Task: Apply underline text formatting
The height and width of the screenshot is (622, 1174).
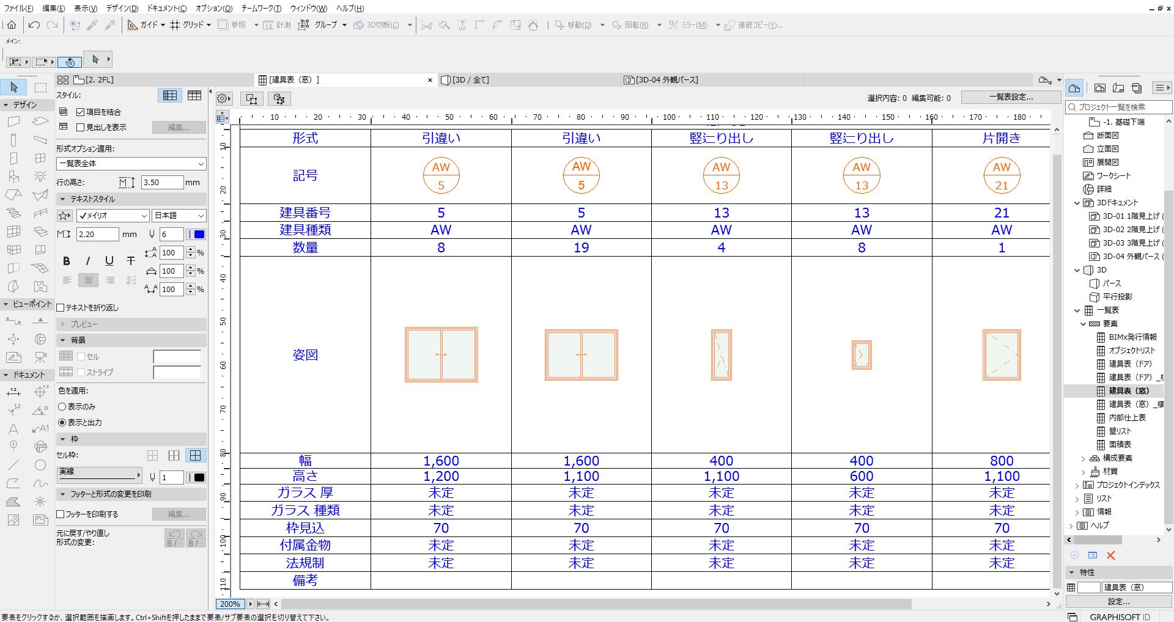Action: coord(109,261)
